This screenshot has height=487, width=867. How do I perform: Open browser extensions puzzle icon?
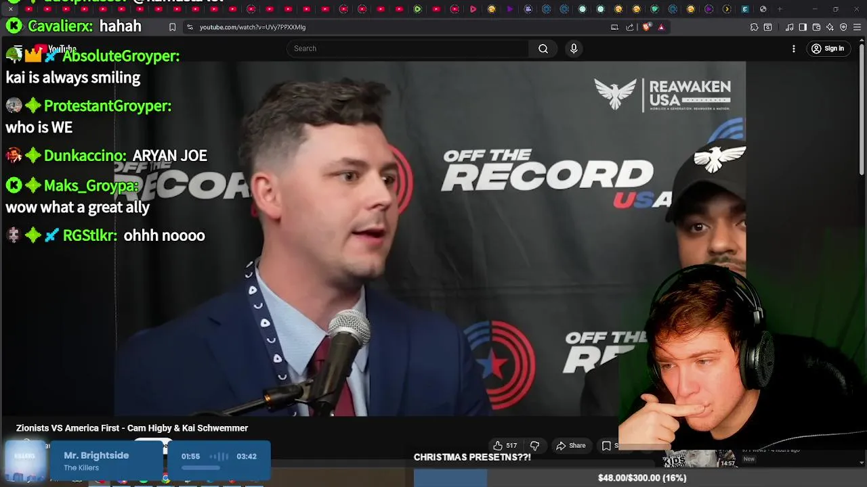[x=754, y=27]
